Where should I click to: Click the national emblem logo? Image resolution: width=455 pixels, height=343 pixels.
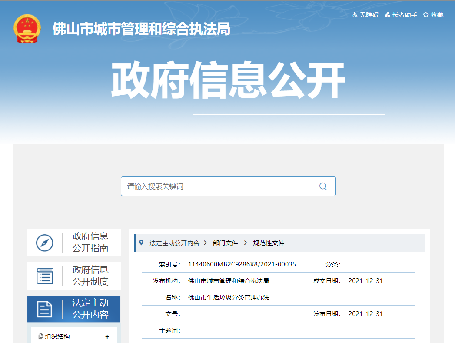coord(27,29)
